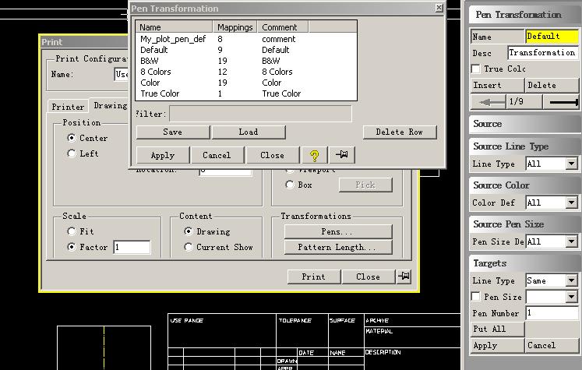Image resolution: width=582 pixels, height=370 pixels.
Task: Select Center position radio button
Action: 72,138
